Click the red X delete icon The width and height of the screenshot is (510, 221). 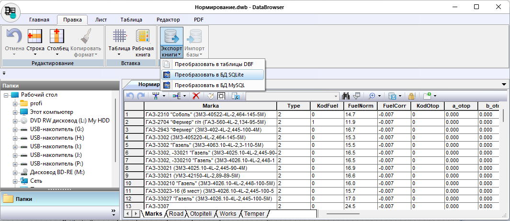[x=196, y=96]
